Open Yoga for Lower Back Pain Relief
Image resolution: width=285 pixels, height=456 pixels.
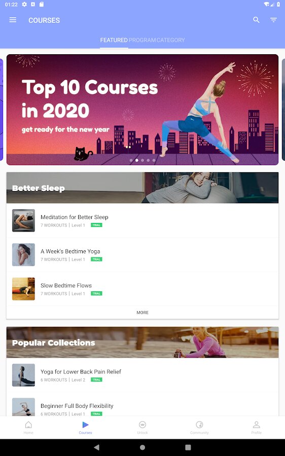coord(142,375)
